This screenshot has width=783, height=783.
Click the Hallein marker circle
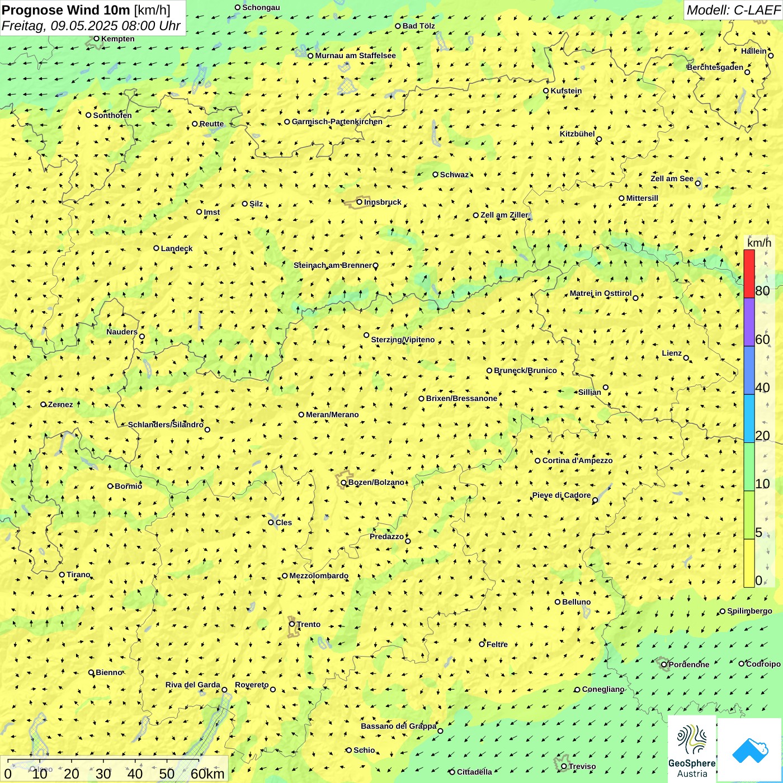[771, 55]
